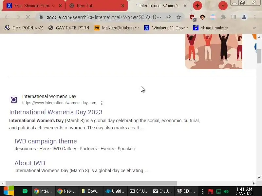Screen dimensions: 262x196
Task: Open the tab search dropdown arrow
Action: click(223, 6)
